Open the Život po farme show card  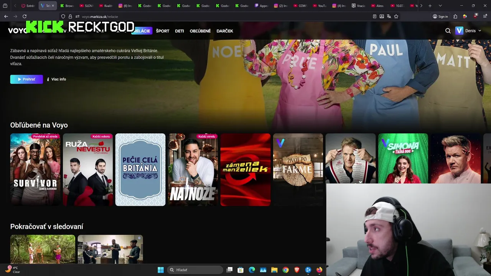(x=298, y=169)
